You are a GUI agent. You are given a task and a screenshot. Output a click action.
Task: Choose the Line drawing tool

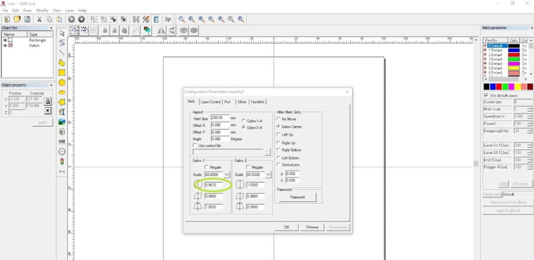click(62, 53)
